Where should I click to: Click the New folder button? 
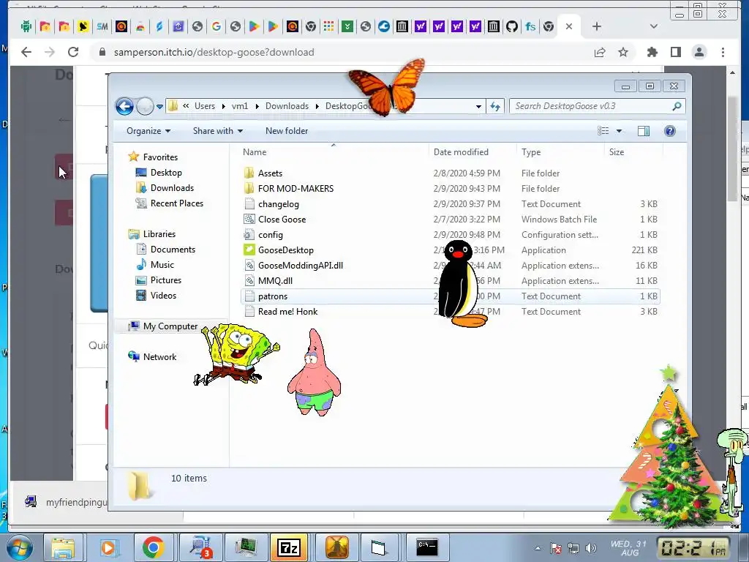pyautogui.click(x=287, y=131)
